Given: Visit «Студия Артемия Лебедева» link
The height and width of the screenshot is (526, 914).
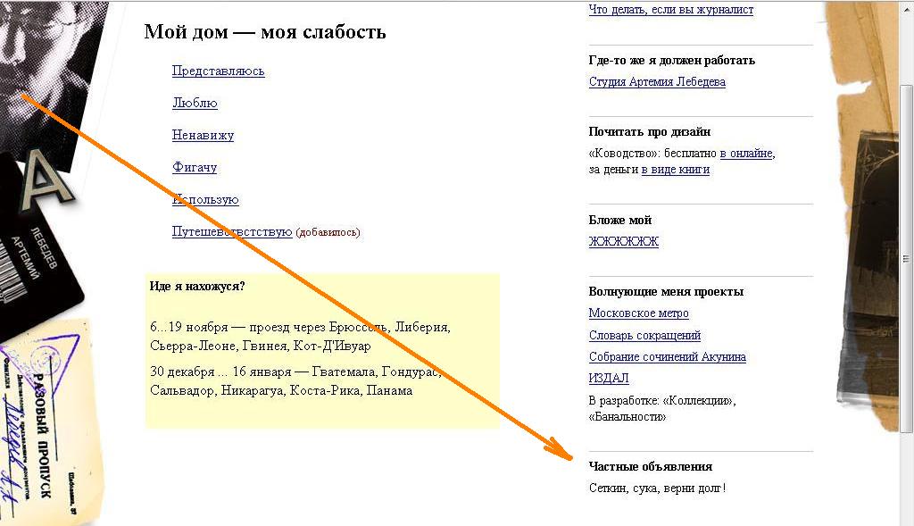Looking at the screenshot, I should (657, 81).
